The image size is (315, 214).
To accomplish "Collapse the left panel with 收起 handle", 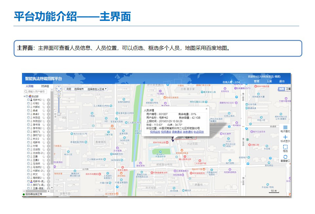I will point(55,115).
